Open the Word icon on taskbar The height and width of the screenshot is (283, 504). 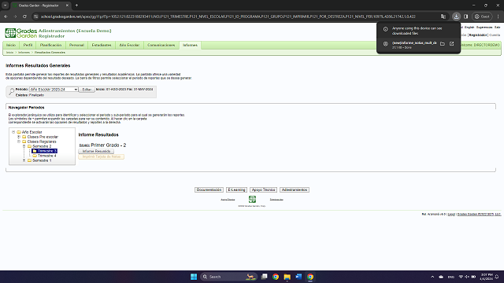pos(298,277)
